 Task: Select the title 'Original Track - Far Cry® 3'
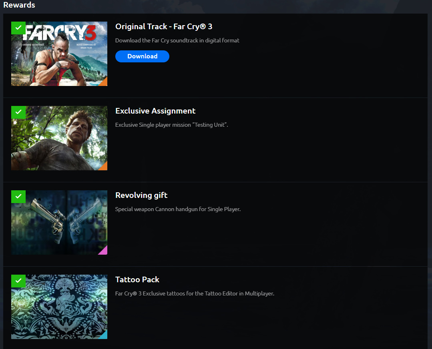pos(164,26)
